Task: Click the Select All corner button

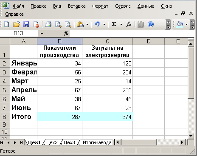Action: (x=5, y=41)
